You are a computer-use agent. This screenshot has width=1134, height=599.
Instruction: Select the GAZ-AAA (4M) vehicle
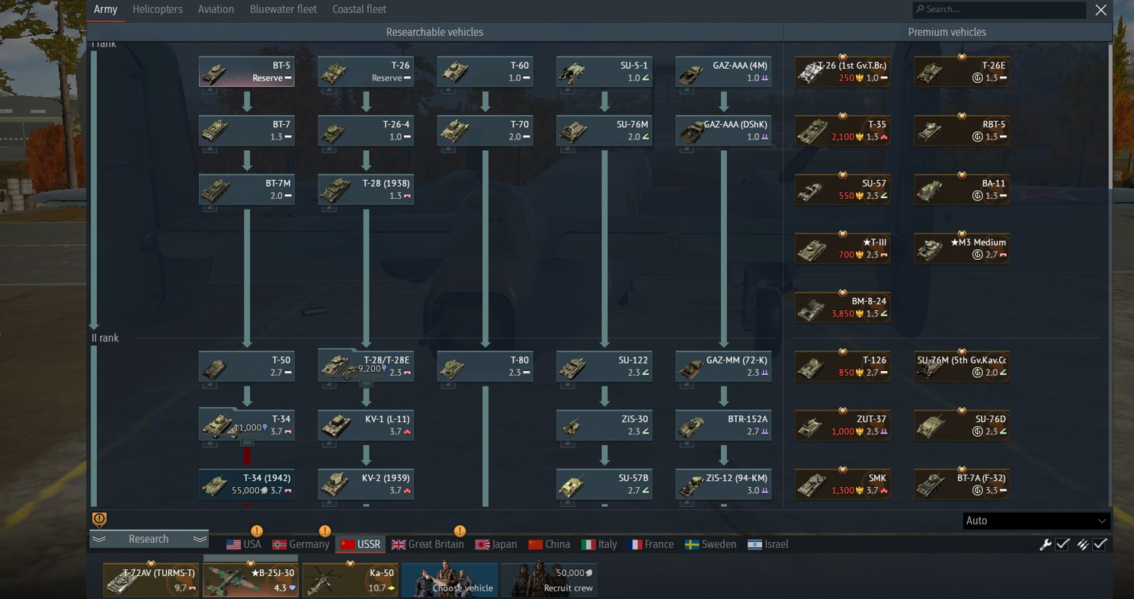(x=723, y=72)
